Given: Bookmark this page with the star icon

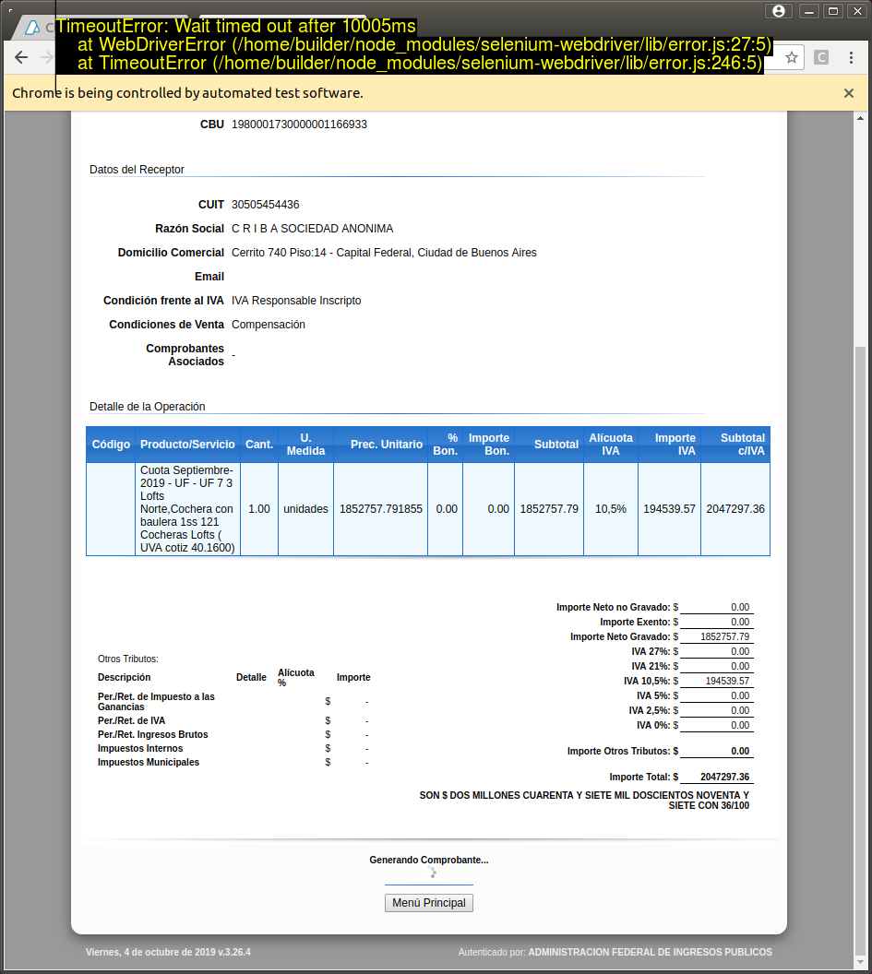Looking at the screenshot, I should tap(791, 58).
